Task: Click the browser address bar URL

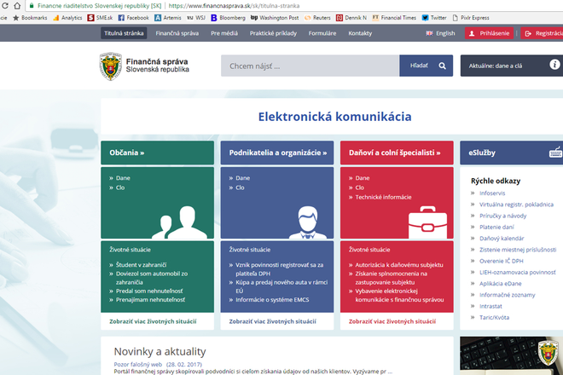Action: [234, 6]
